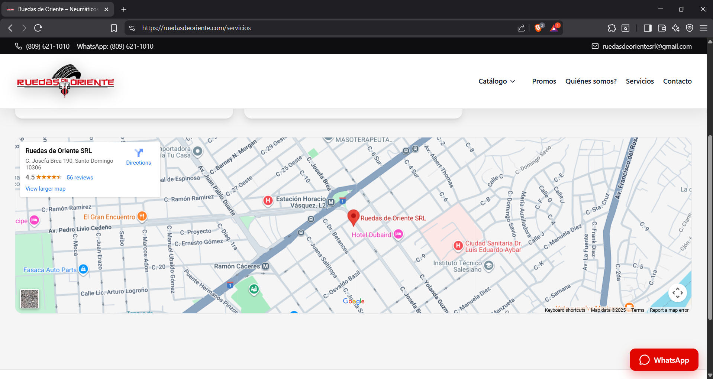Switch map to satellite view thumbnail

[29, 299]
